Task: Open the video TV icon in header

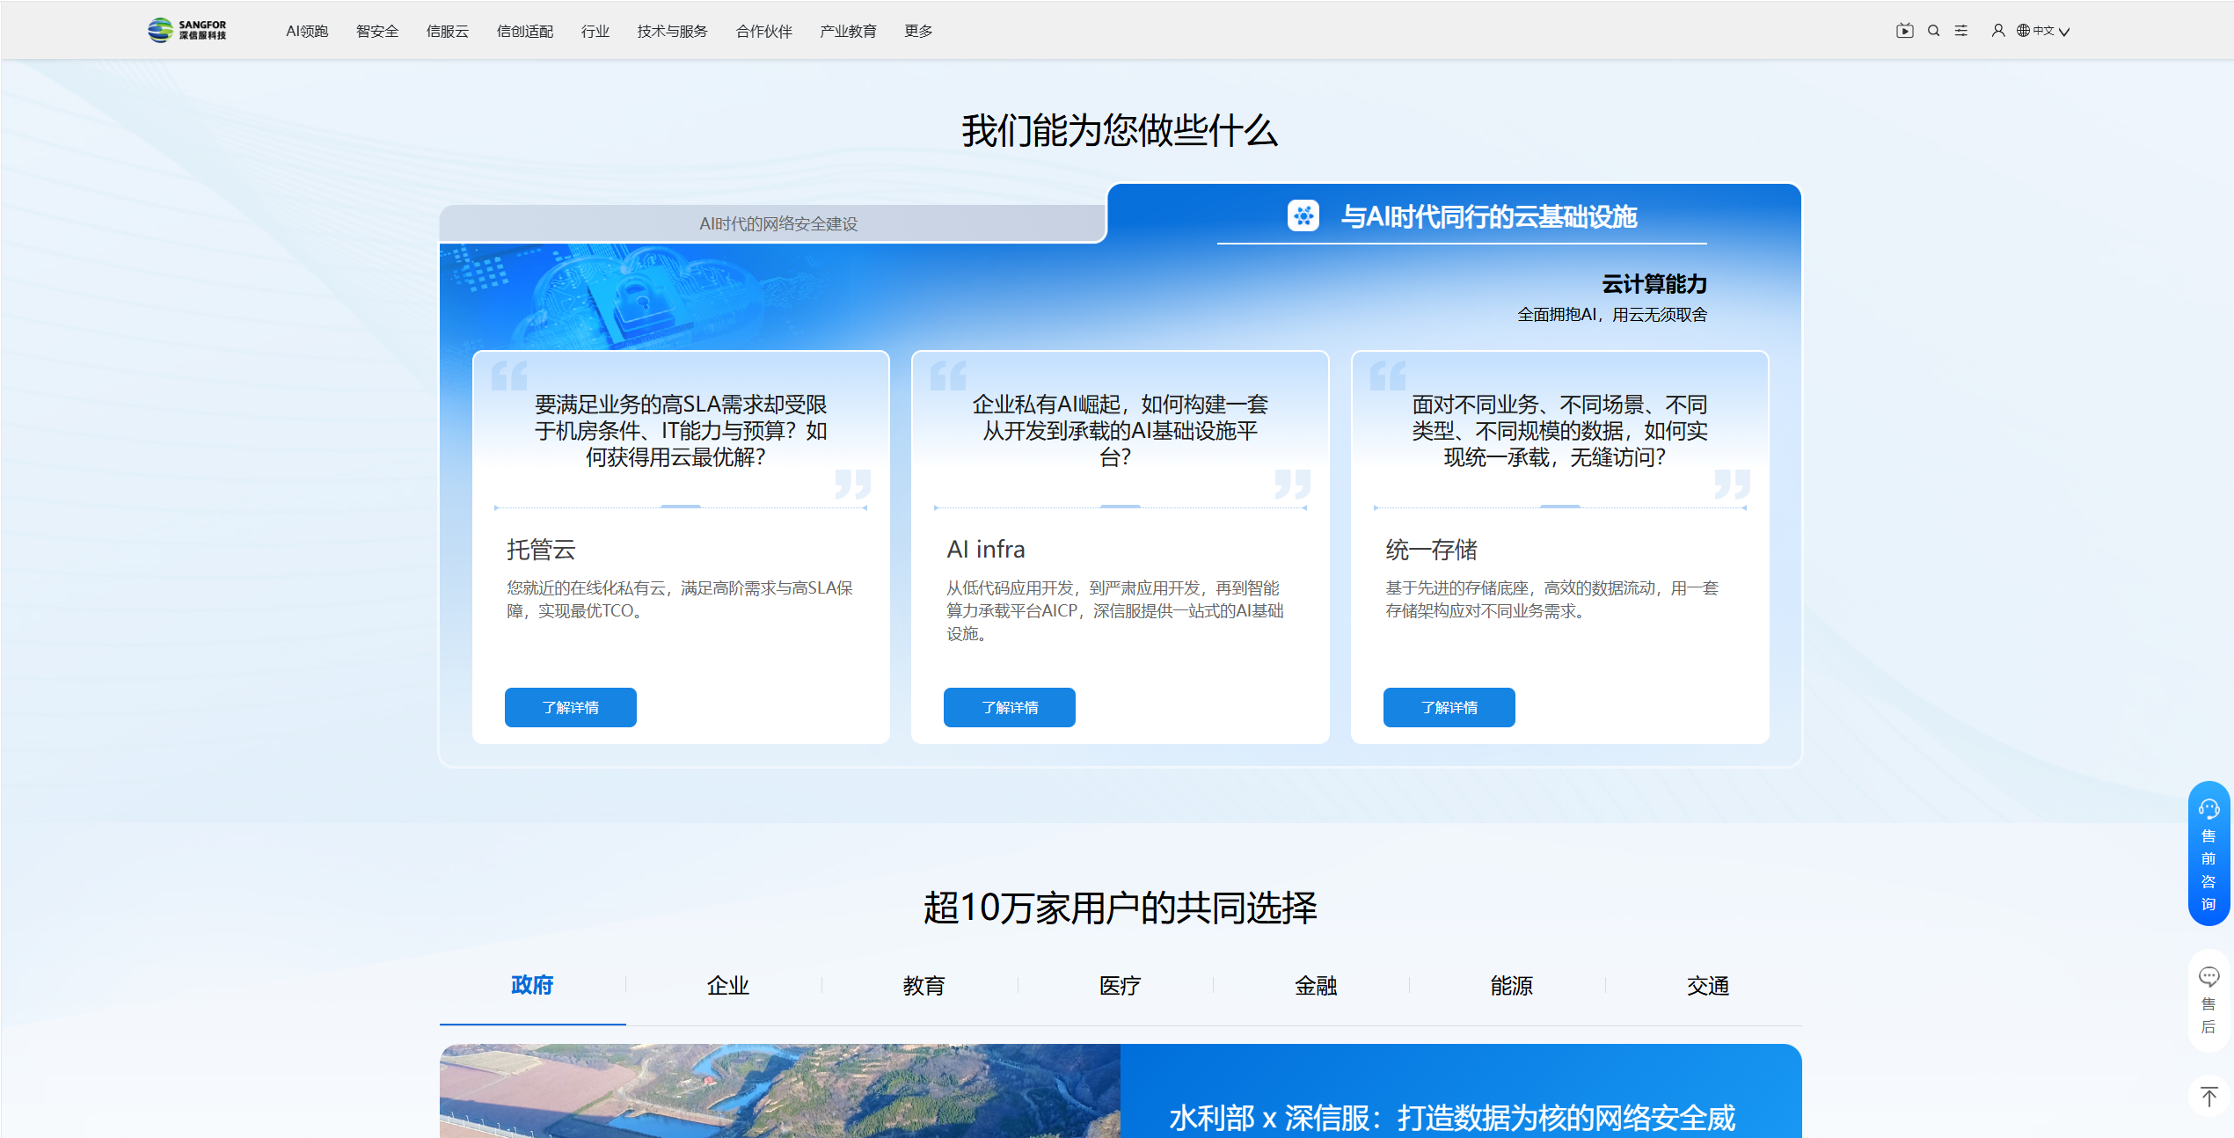Action: [x=1904, y=31]
